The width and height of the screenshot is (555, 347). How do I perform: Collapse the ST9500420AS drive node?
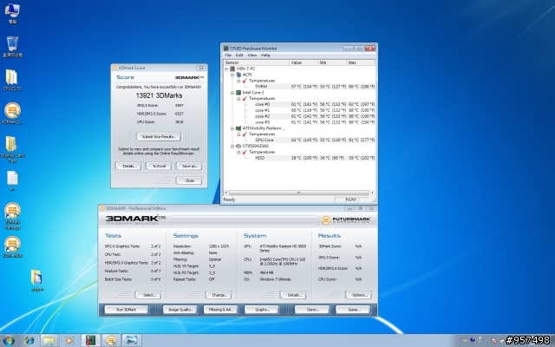pyautogui.click(x=232, y=146)
